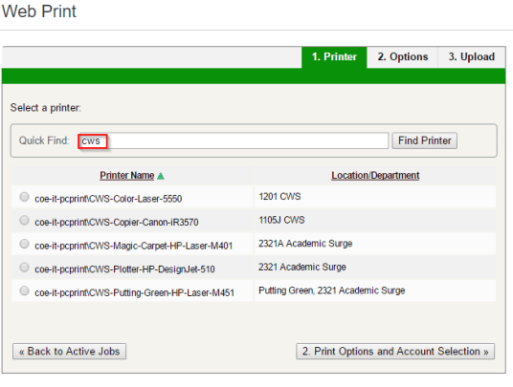
Task: Choose the CWS-Magic-Carpet-HP-Laser-M401 radio button
Action: coord(24,244)
